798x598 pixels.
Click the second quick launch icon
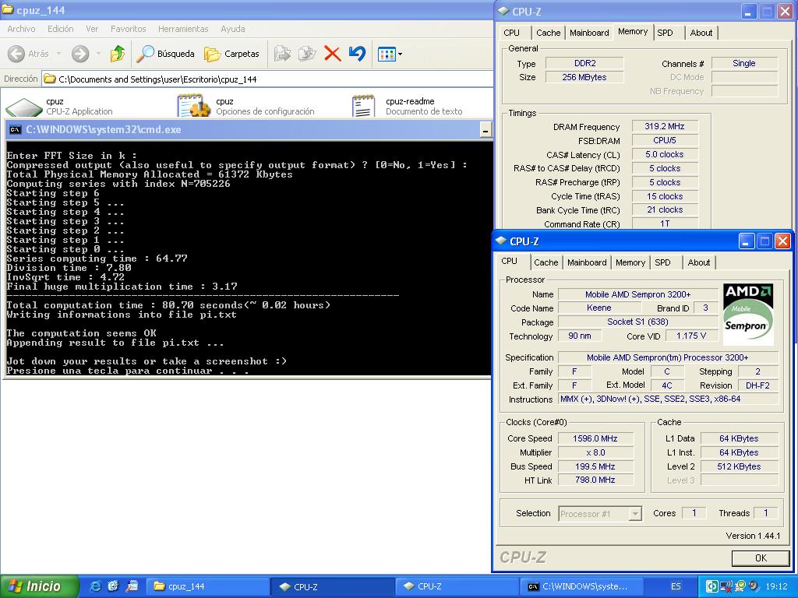[113, 586]
